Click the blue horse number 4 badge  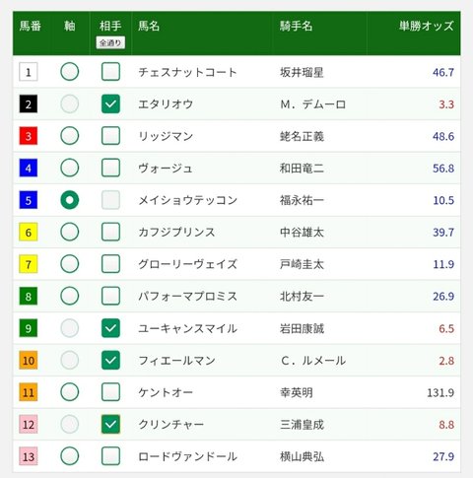tap(29, 168)
